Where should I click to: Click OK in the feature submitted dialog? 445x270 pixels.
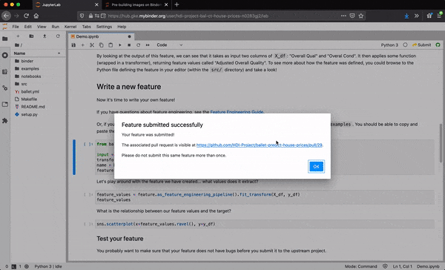316,167
